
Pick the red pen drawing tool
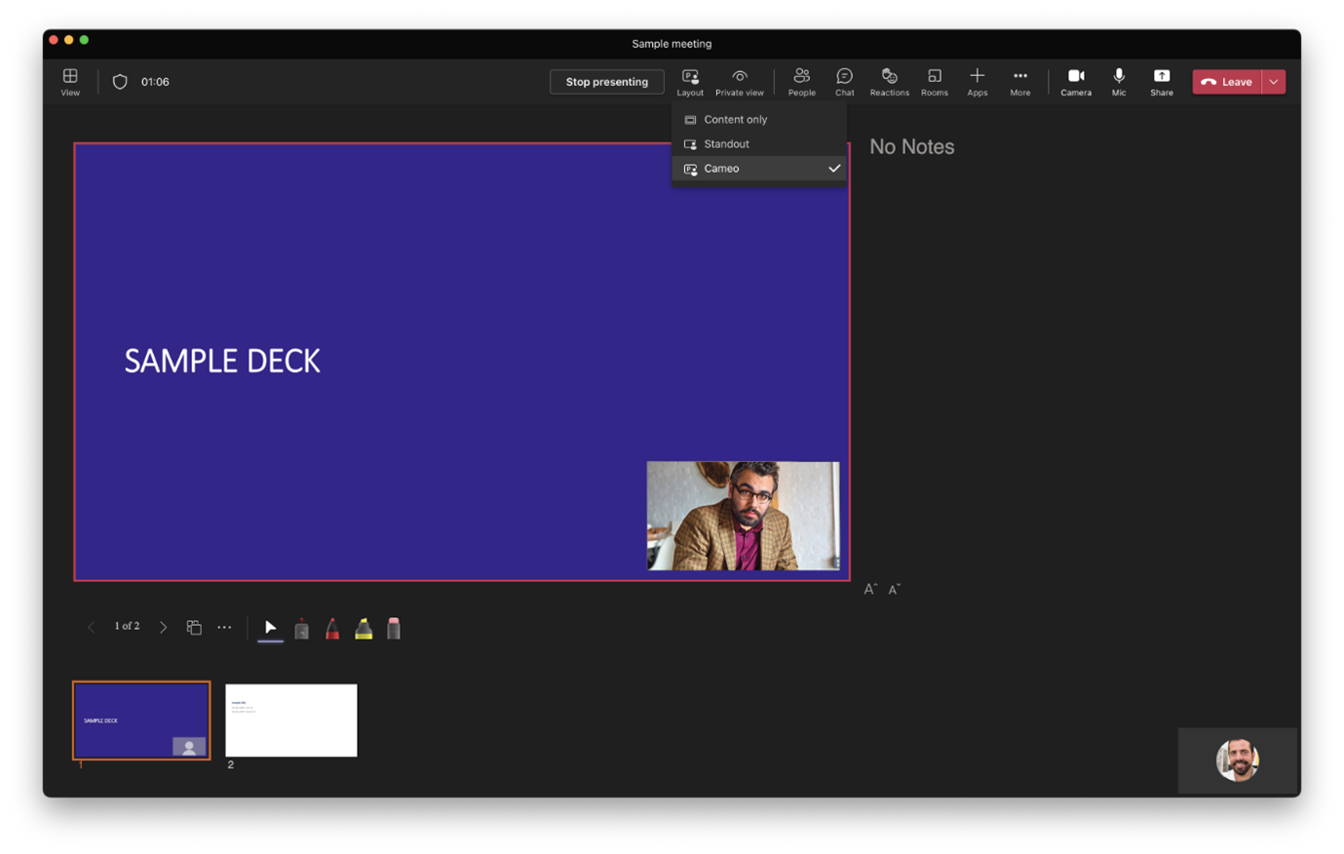[332, 628]
